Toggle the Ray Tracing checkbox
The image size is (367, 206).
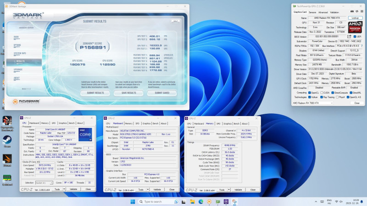pos(322,97)
